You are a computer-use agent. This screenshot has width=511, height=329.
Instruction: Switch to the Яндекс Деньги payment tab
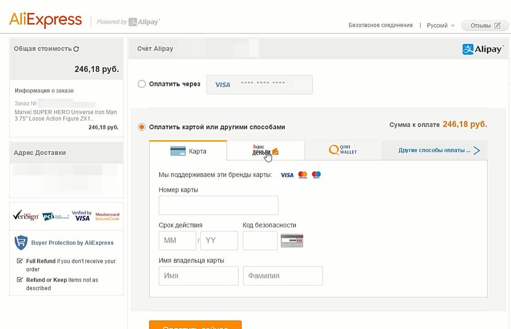(266, 151)
